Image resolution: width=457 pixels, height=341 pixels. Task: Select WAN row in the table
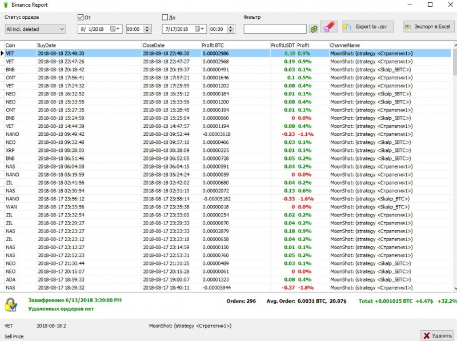coord(227,207)
